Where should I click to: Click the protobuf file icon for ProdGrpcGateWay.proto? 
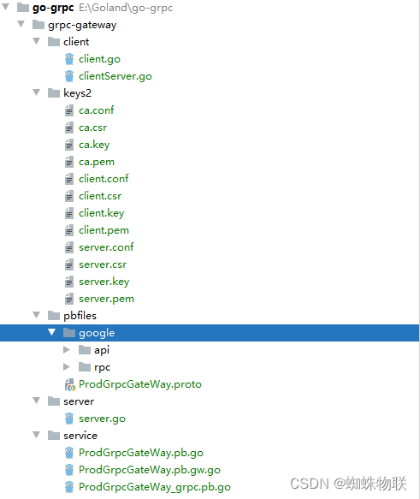[69, 384]
